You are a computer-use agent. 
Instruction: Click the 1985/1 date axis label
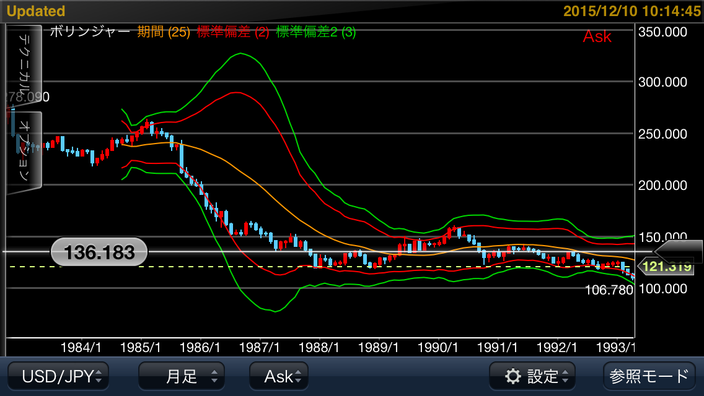(141, 347)
